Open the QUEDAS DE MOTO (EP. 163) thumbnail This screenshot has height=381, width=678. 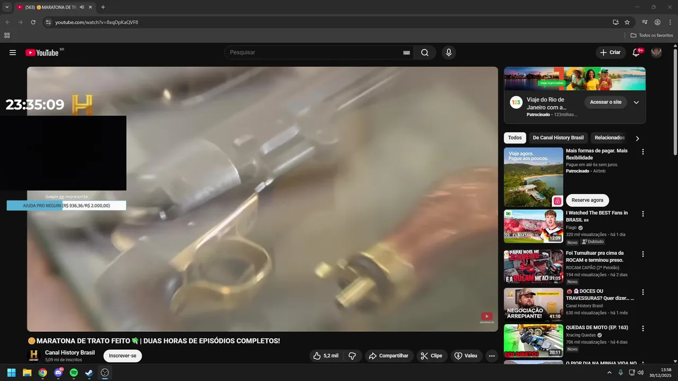pyautogui.click(x=533, y=341)
